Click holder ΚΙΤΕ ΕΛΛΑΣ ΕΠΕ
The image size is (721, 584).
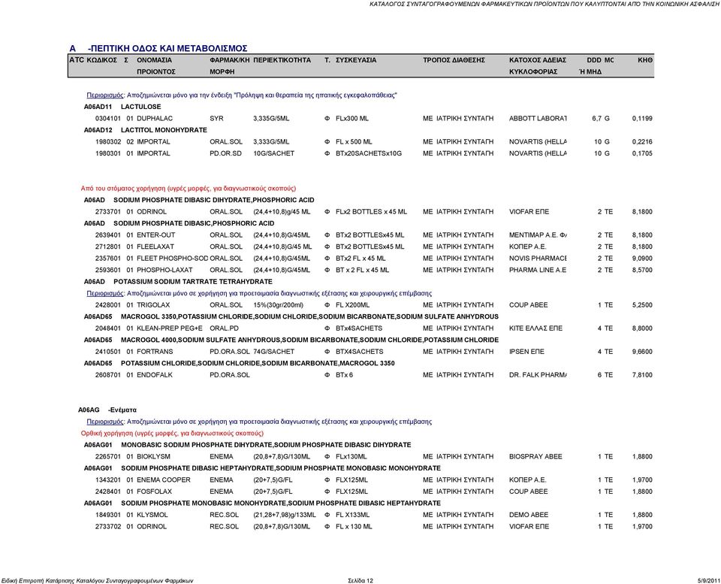(535, 328)
